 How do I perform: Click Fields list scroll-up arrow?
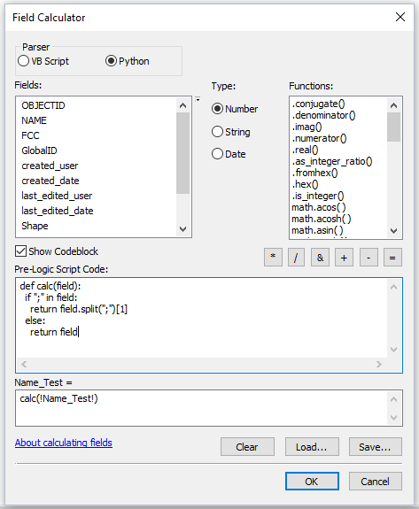(x=182, y=105)
